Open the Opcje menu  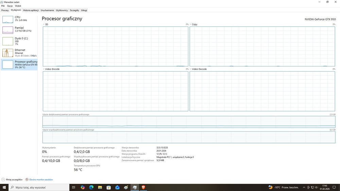10,6
